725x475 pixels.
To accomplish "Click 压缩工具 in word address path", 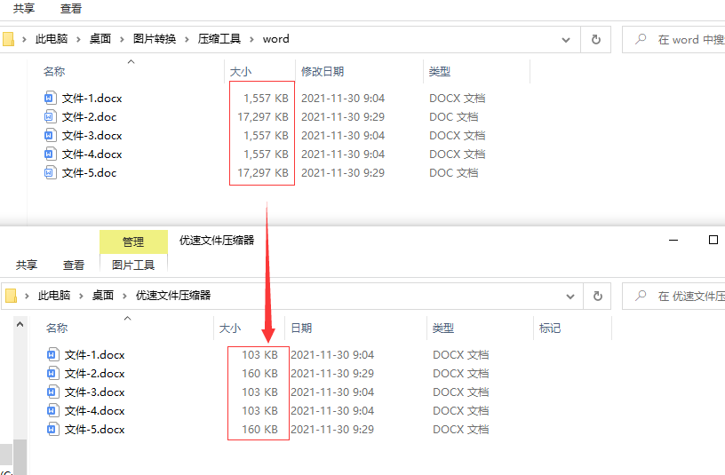I will (219, 39).
